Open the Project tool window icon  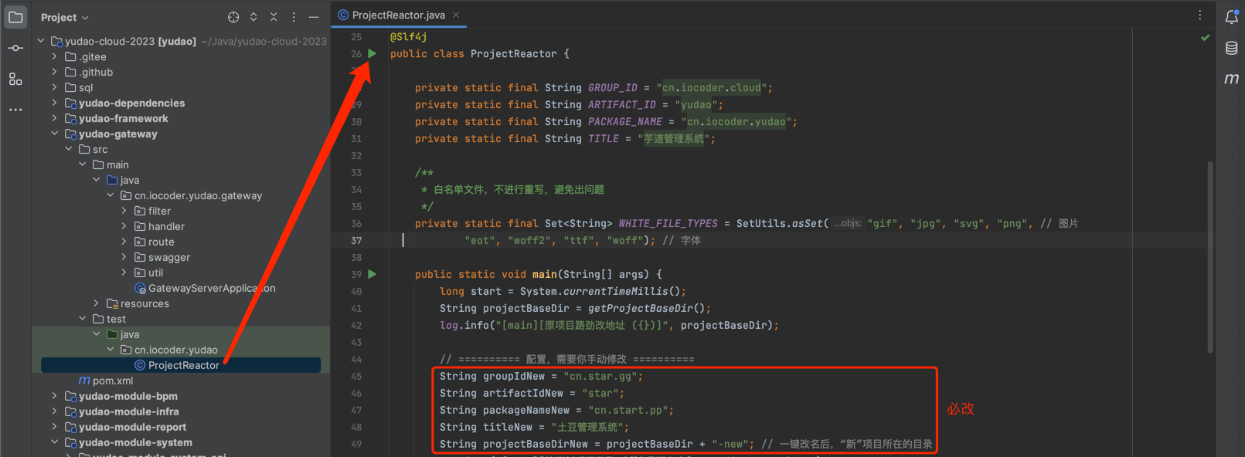(15, 17)
